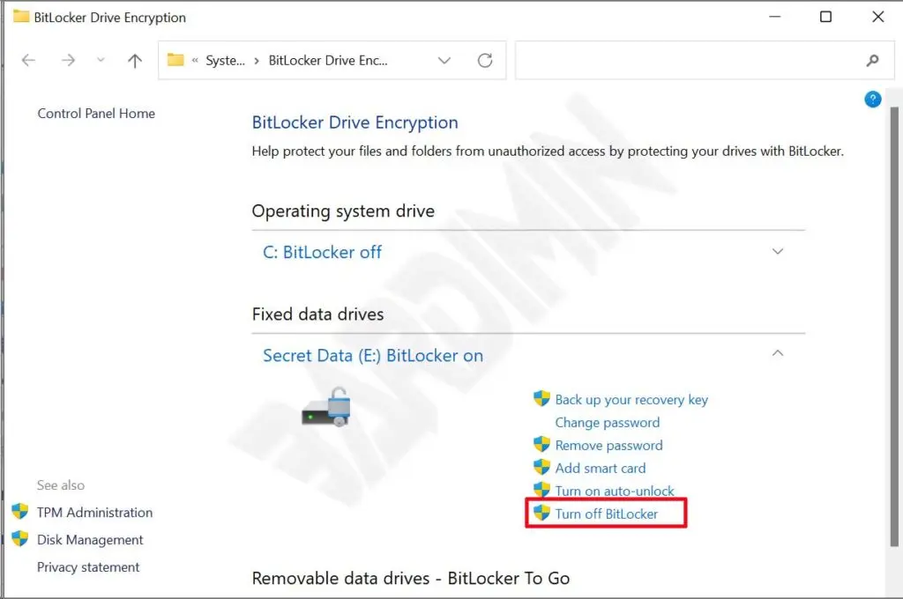Collapse the Secret Data (E:) section chevron

tap(778, 352)
